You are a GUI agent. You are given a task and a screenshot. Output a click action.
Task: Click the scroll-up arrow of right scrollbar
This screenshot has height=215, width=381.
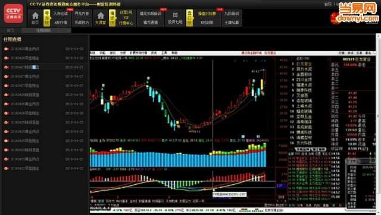pyautogui.click(x=379, y=36)
